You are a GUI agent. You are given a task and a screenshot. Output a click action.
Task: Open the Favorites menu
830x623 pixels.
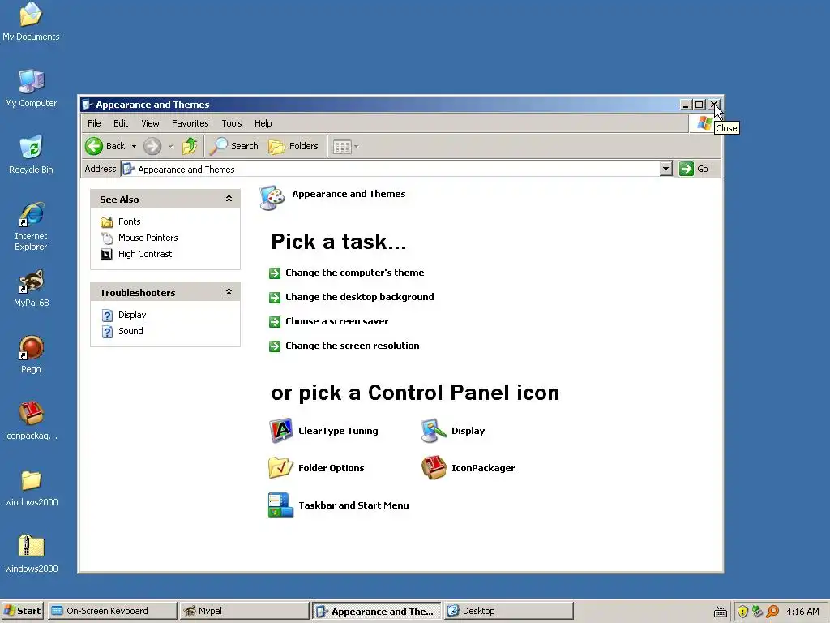190,123
